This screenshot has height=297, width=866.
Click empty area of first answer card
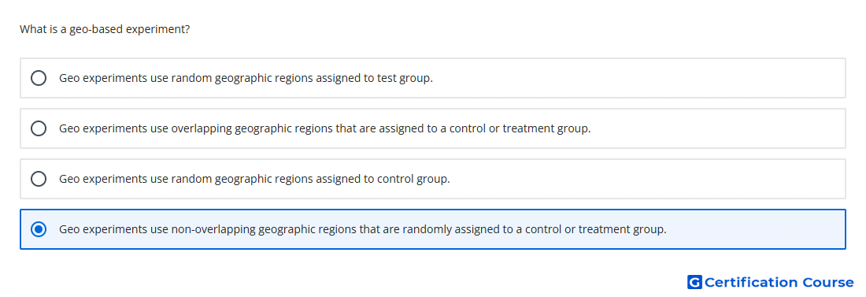coord(635,78)
